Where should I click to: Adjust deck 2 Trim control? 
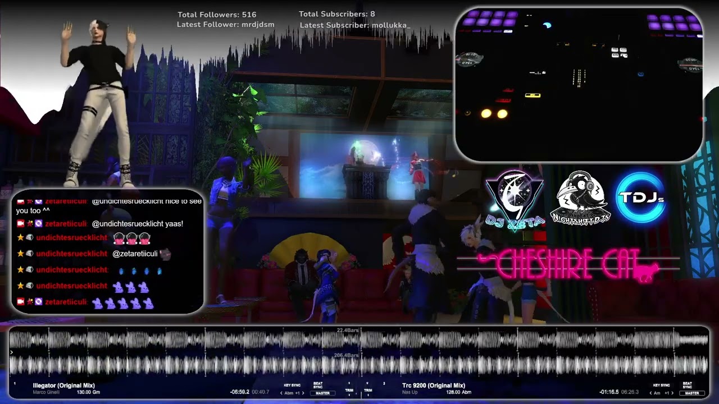(368, 390)
